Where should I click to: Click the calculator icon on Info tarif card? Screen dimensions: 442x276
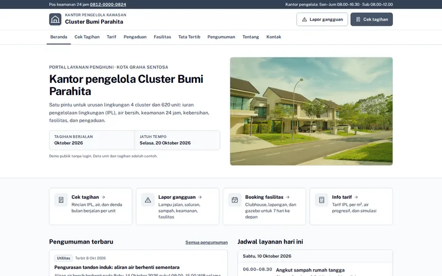point(322,200)
